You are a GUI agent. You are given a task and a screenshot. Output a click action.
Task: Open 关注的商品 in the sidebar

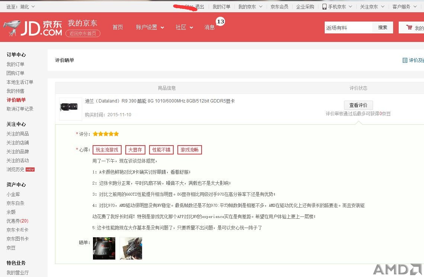pyautogui.click(x=17, y=134)
